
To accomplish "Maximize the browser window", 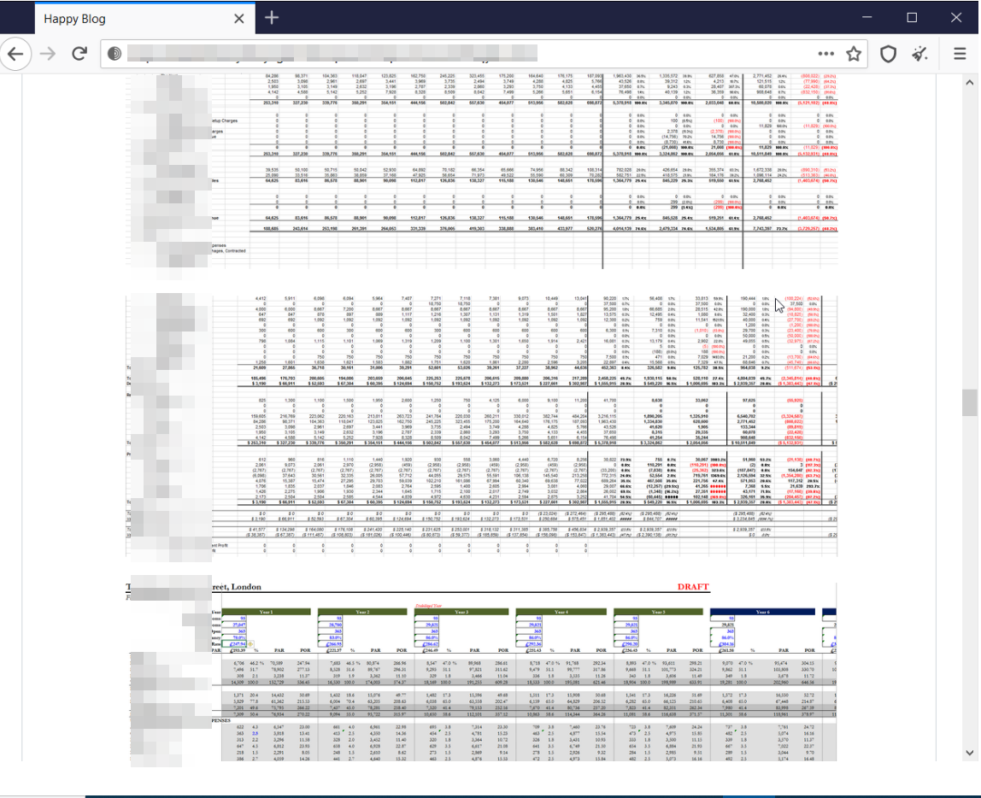I will (x=912, y=17).
